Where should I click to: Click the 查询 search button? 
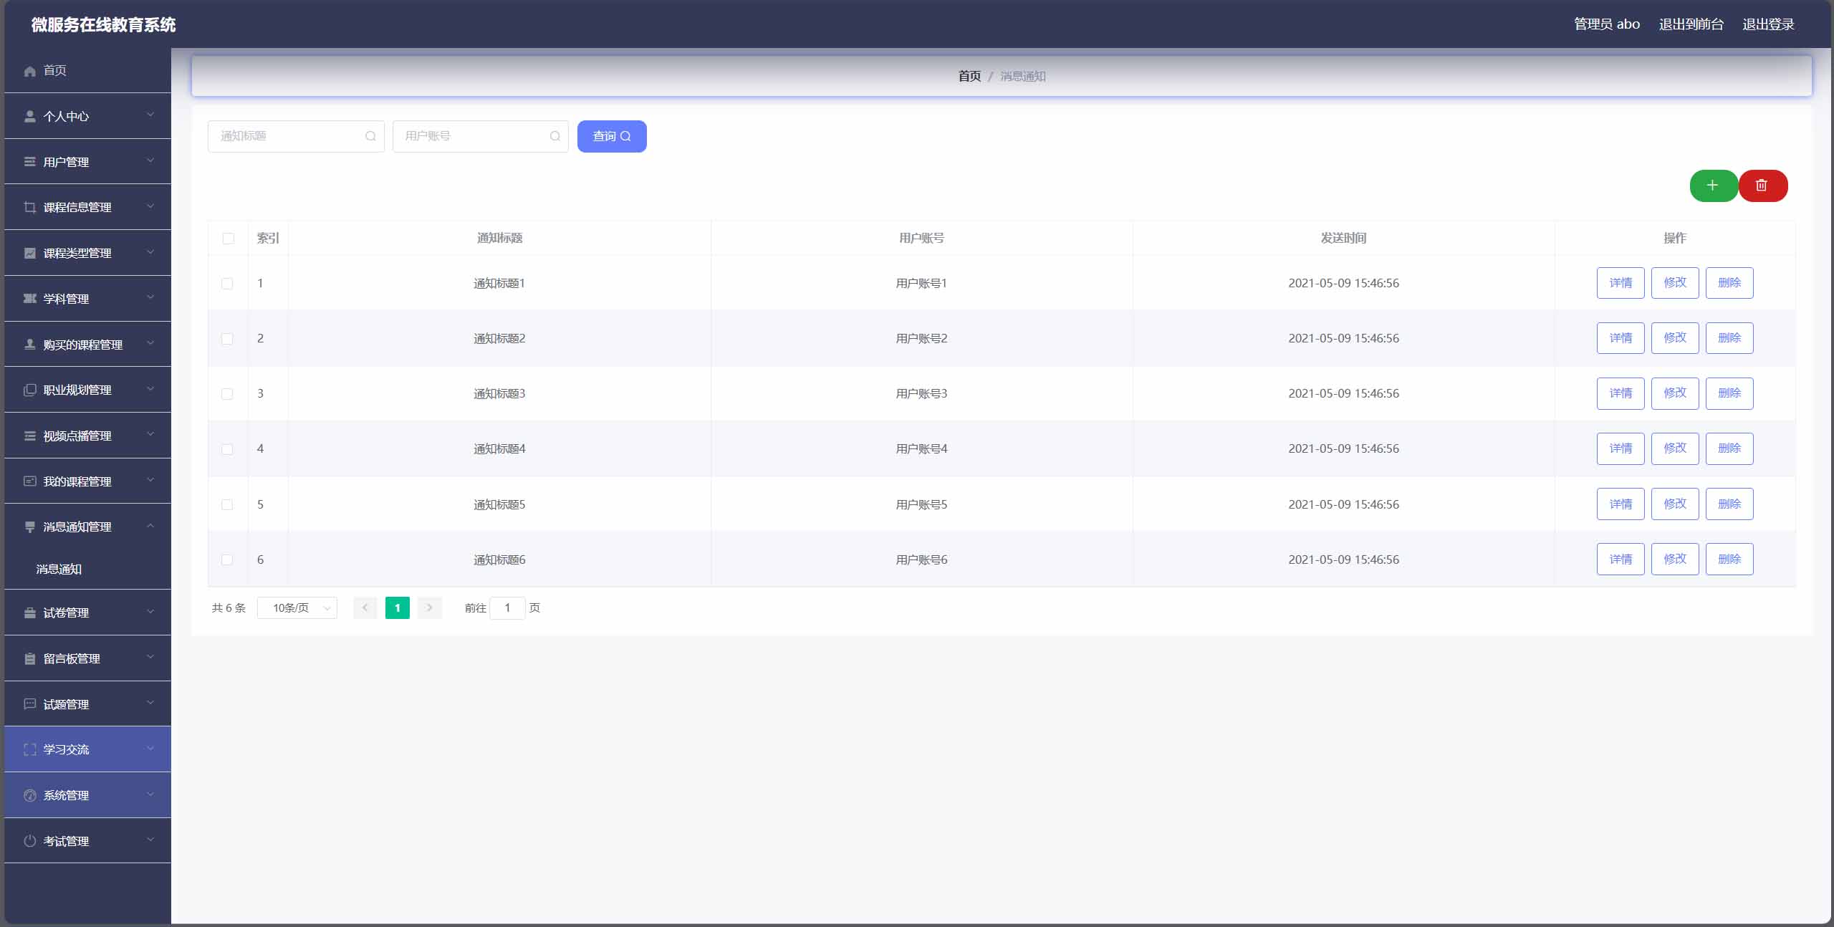pos(612,136)
